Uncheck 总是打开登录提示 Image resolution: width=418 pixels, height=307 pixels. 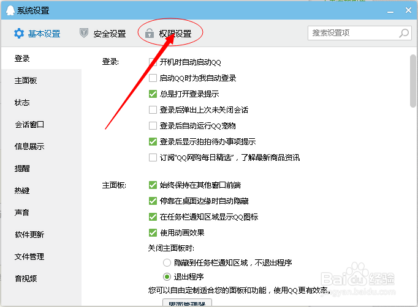pyautogui.click(x=153, y=94)
